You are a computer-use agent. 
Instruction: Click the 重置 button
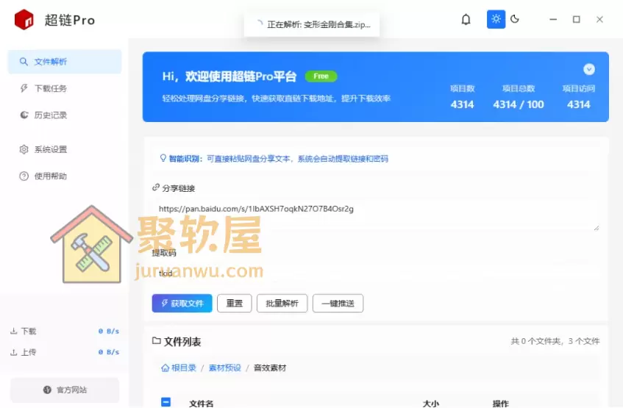[x=235, y=304]
